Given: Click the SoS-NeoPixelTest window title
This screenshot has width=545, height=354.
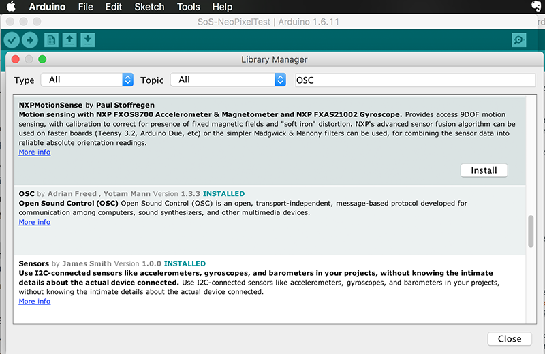Looking at the screenshot, I should tap(268, 22).
